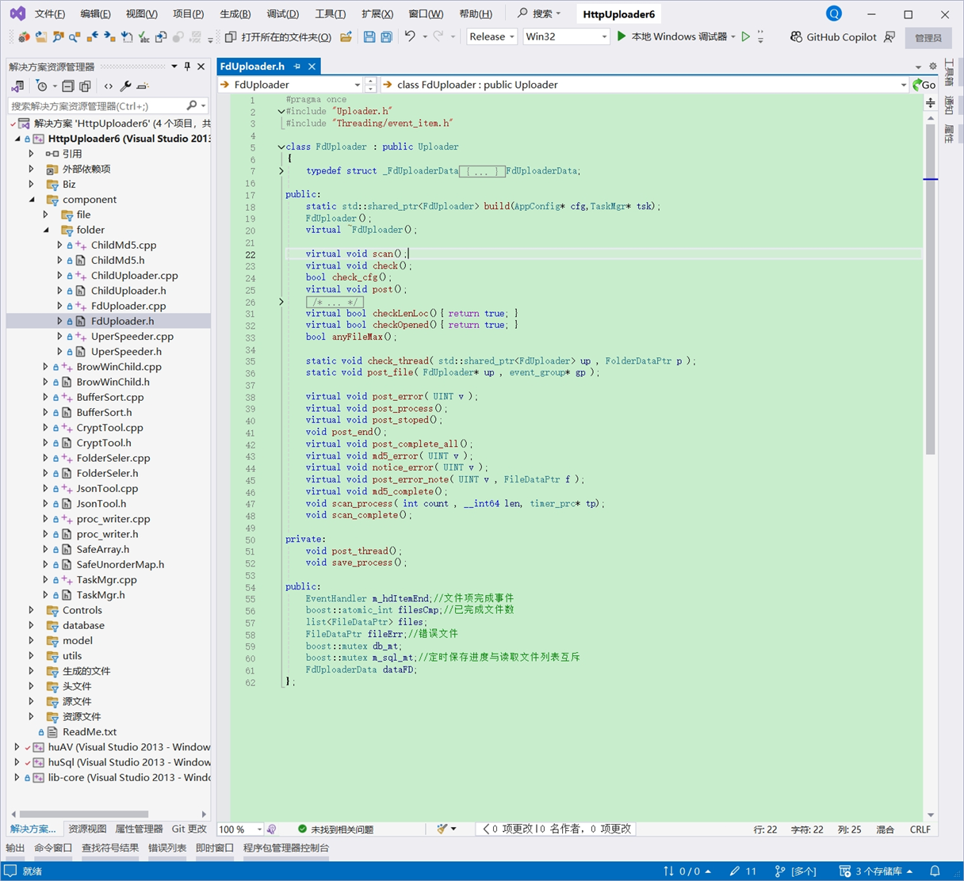This screenshot has height=881, width=964.
Task: Open the Pending Changes filter icon in Solution Explorer
Action: 42,86
